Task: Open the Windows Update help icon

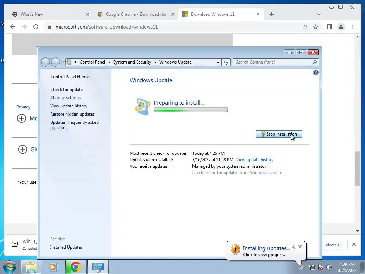Action: tap(316, 72)
